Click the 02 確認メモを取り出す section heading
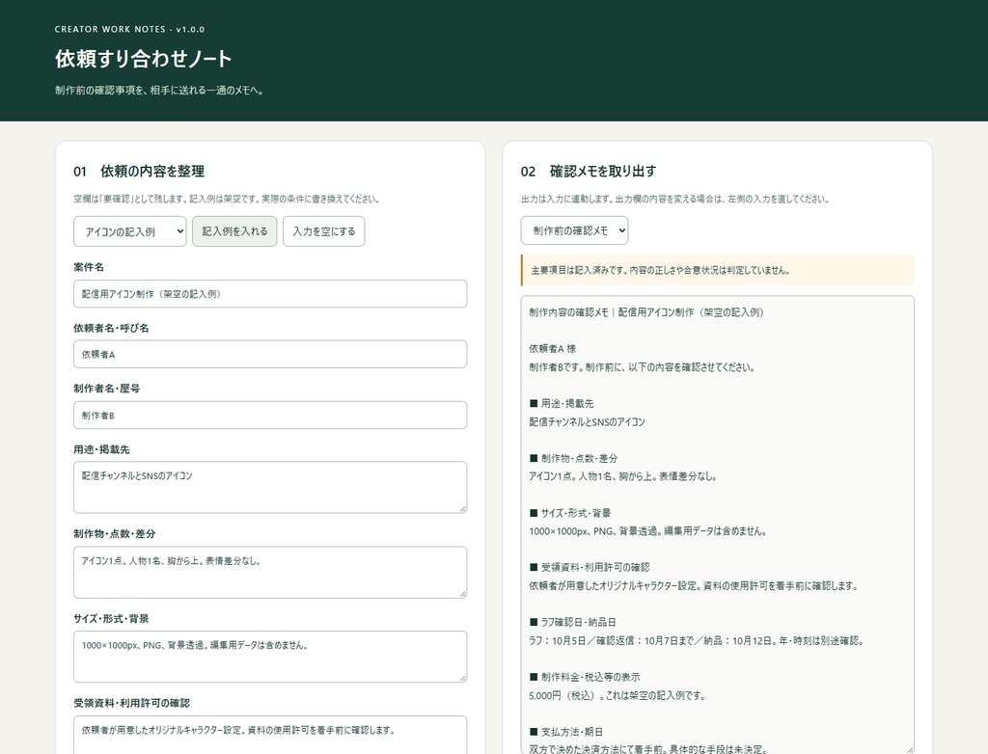988x754 pixels. (x=589, y=172)
